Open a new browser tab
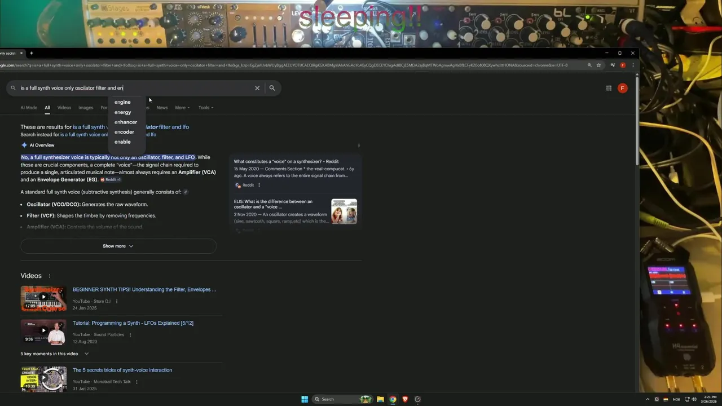 coord(32,53)
